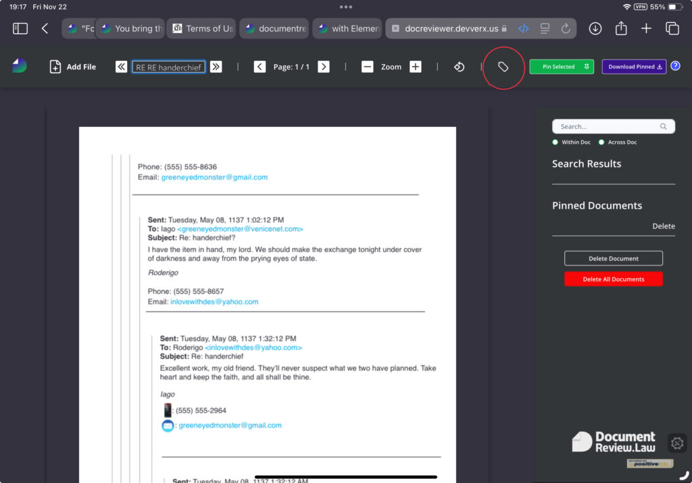692x483 pixels.
Task: Open the help question mark icon
Action: (675, 66)
